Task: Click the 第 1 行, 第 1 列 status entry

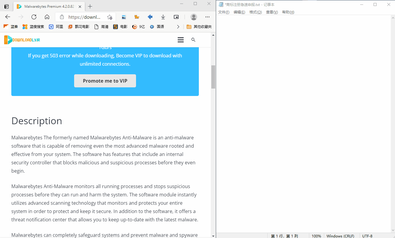Action: (x=284, y=236)
